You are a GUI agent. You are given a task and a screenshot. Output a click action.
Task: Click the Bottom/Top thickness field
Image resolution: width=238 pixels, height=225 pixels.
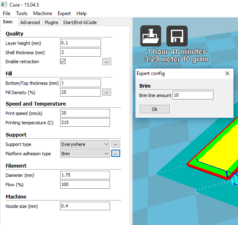tap(81, 83)
